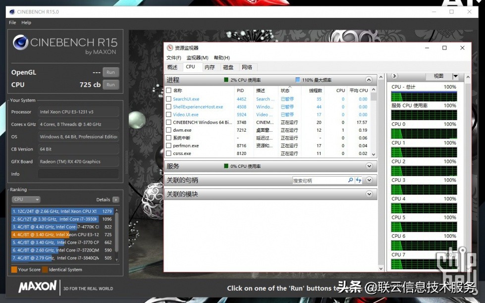Viewport: 485px width, 303px height.
Task: Open the 网络 (Network) tab
Action: 247,67
